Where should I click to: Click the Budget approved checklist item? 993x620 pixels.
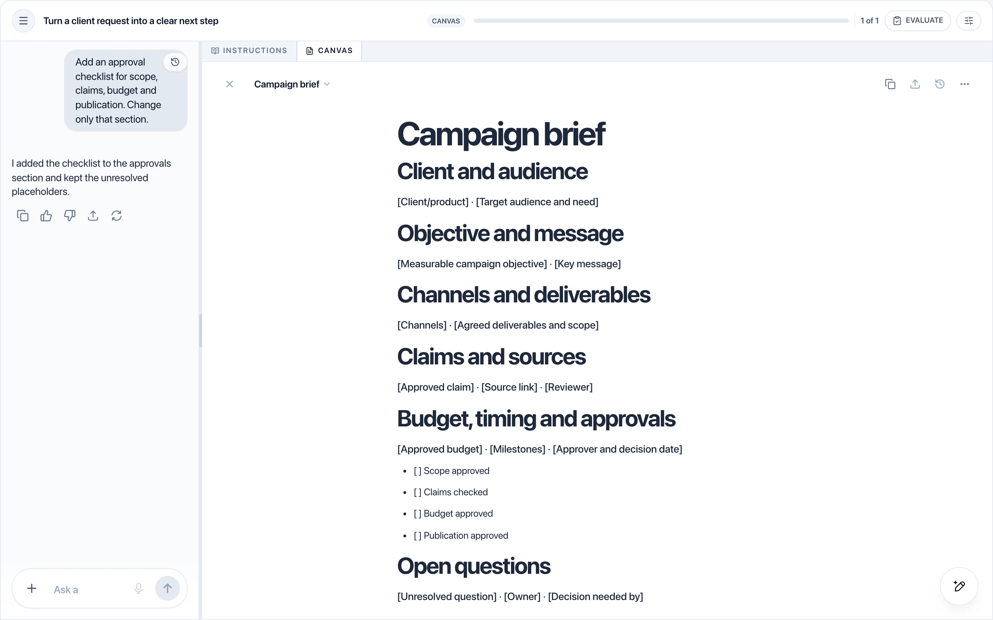click(453, 513)
